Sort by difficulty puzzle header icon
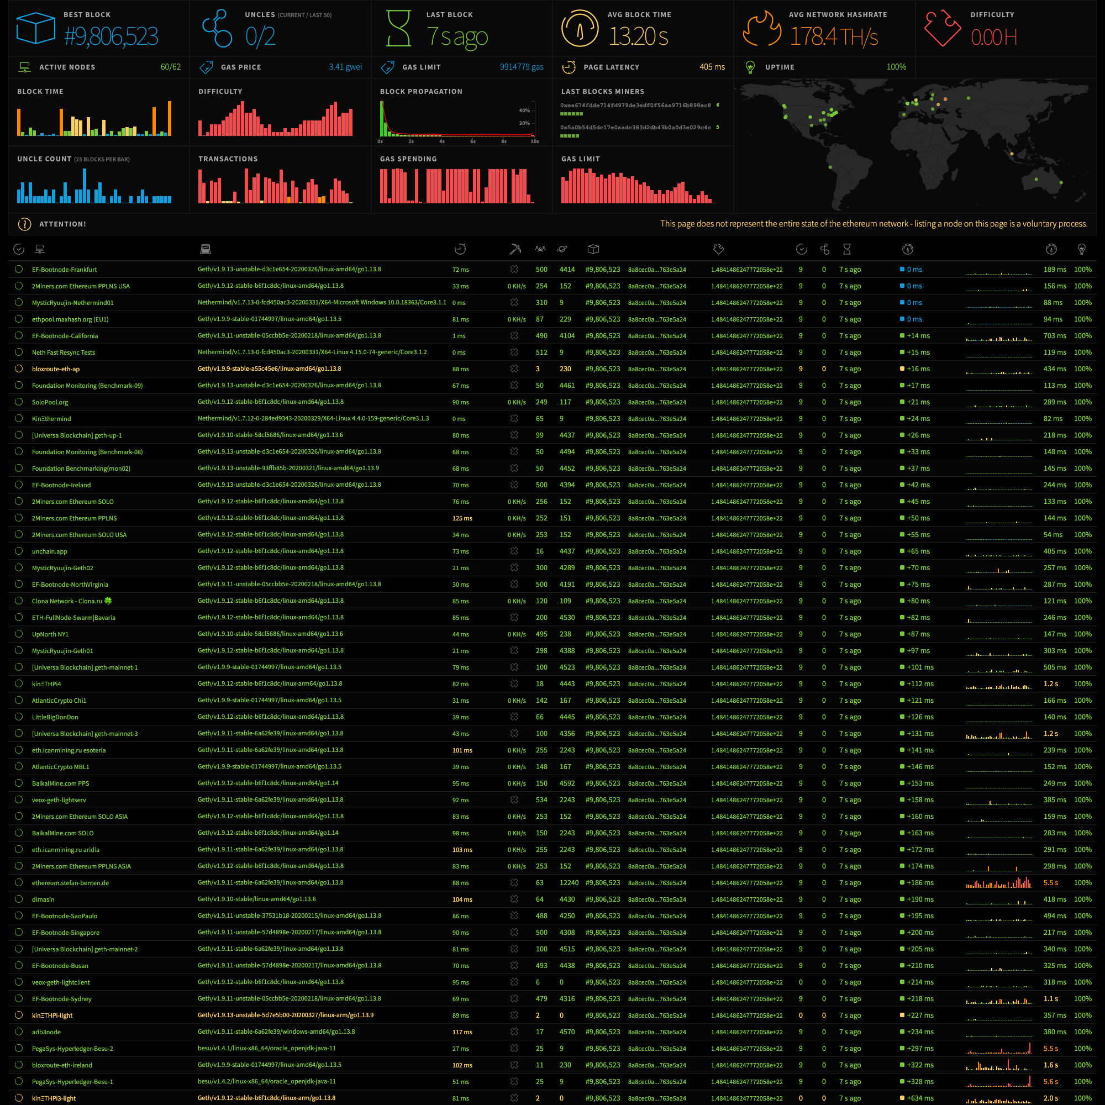The width and height of the screenshot is (1105, 1105). 719,249
